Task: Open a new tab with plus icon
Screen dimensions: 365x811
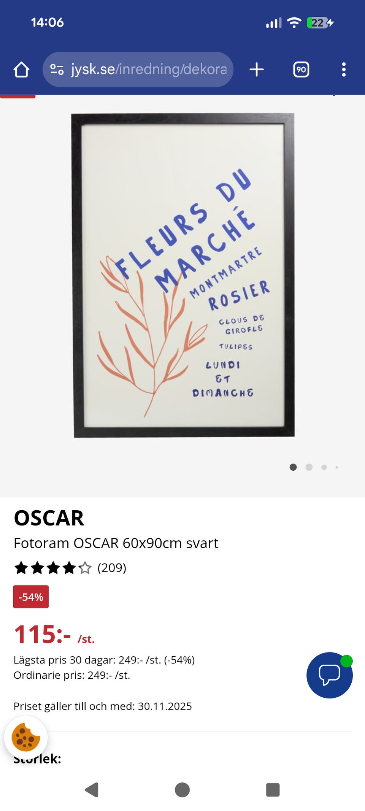Action: click(x=257, y=70)
